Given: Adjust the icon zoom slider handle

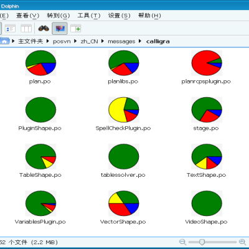Looking at the screenshot, I should click(202, 242).
